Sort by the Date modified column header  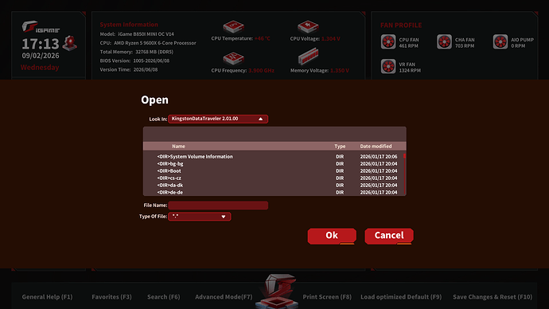376,146
